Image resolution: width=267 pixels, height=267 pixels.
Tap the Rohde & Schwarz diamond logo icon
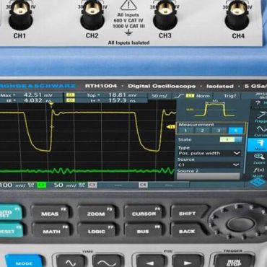click(x=258, y=183)
